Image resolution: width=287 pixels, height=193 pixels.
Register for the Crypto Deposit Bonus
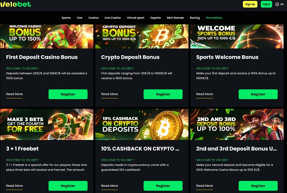tap(163, 94)
